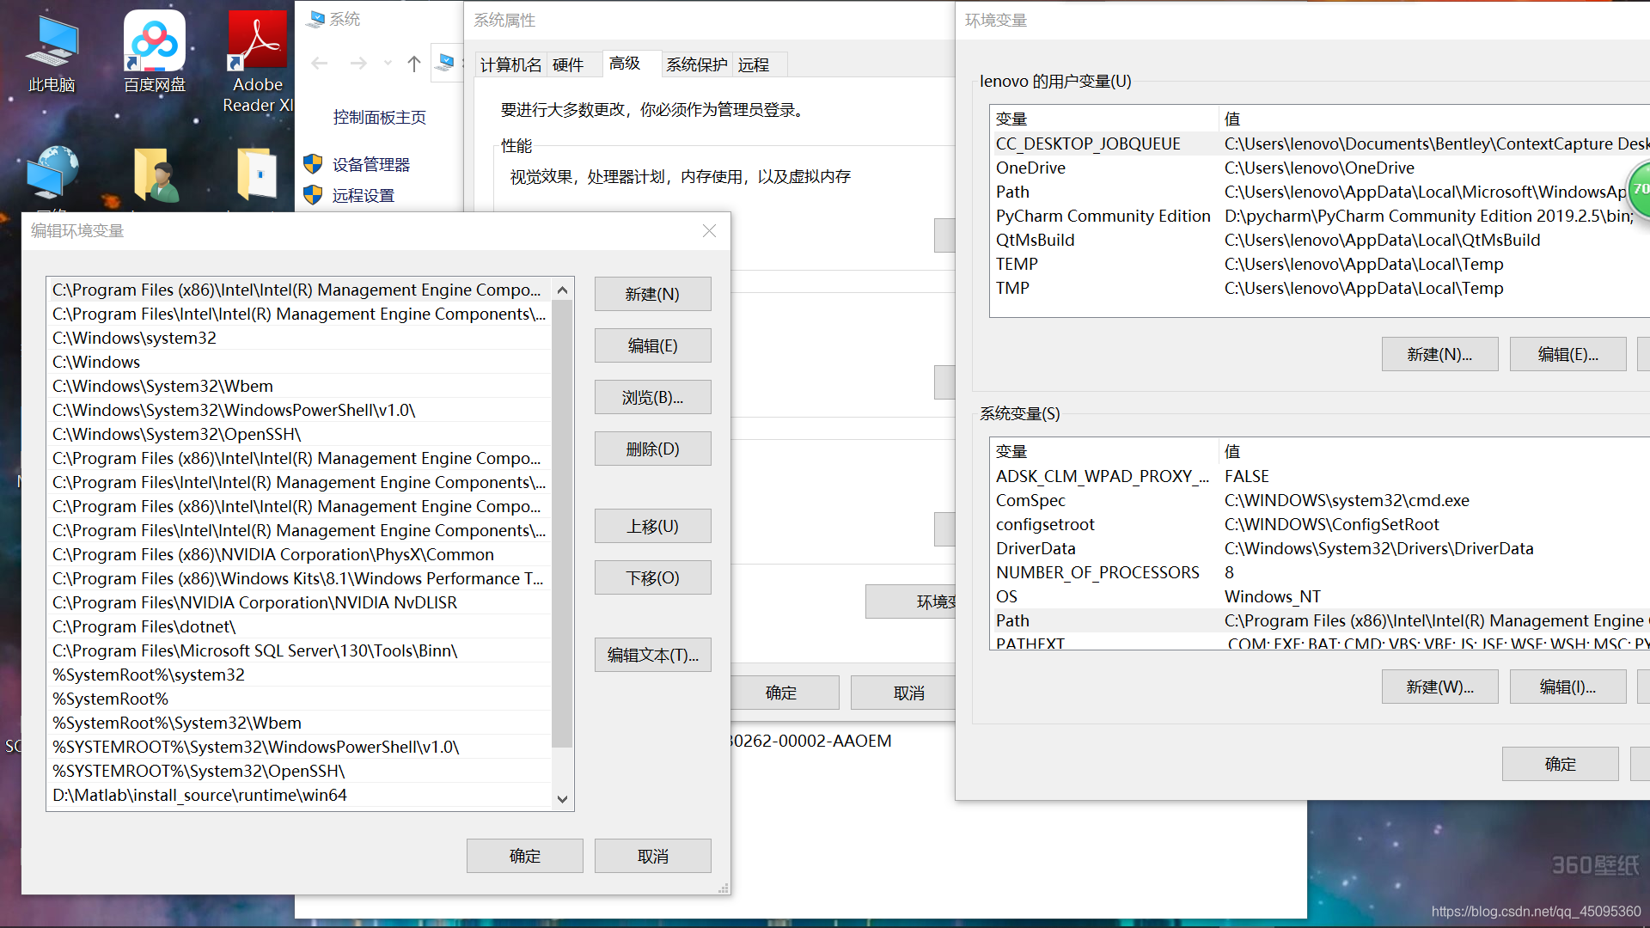Click 删除(D) button
This screenshot has width=1650, height=928.
coord(652,449)
